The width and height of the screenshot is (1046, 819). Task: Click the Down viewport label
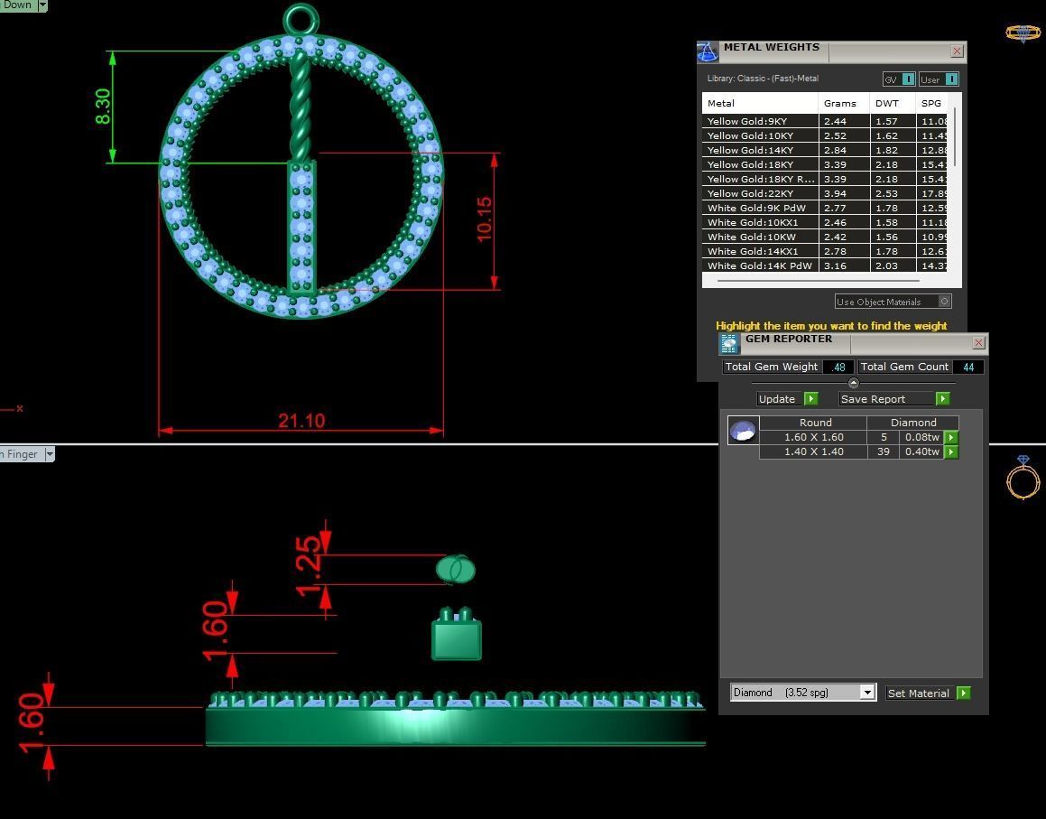[17, 5]
